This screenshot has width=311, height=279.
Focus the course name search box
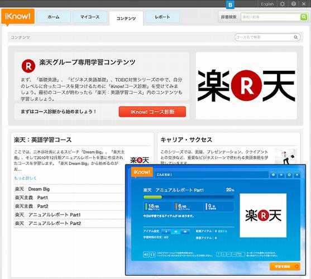click(x=267, y=37)
